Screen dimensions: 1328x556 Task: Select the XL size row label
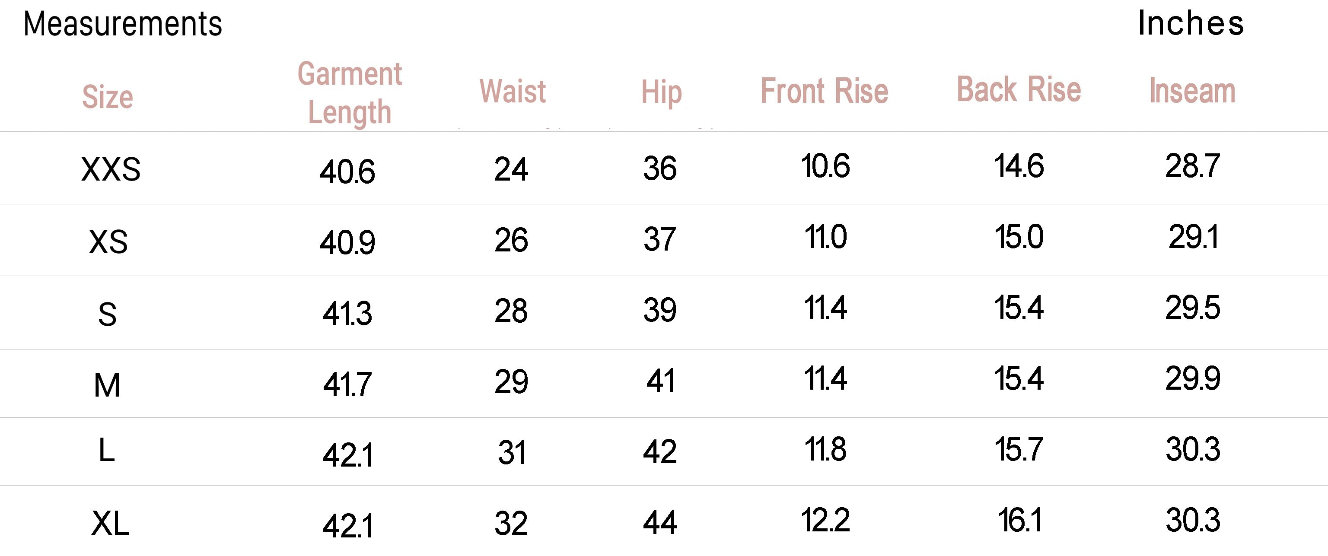[110, 524]
